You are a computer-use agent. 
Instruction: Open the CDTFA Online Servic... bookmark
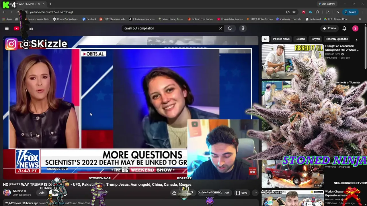pyautogui.click(x=259, y=19)
